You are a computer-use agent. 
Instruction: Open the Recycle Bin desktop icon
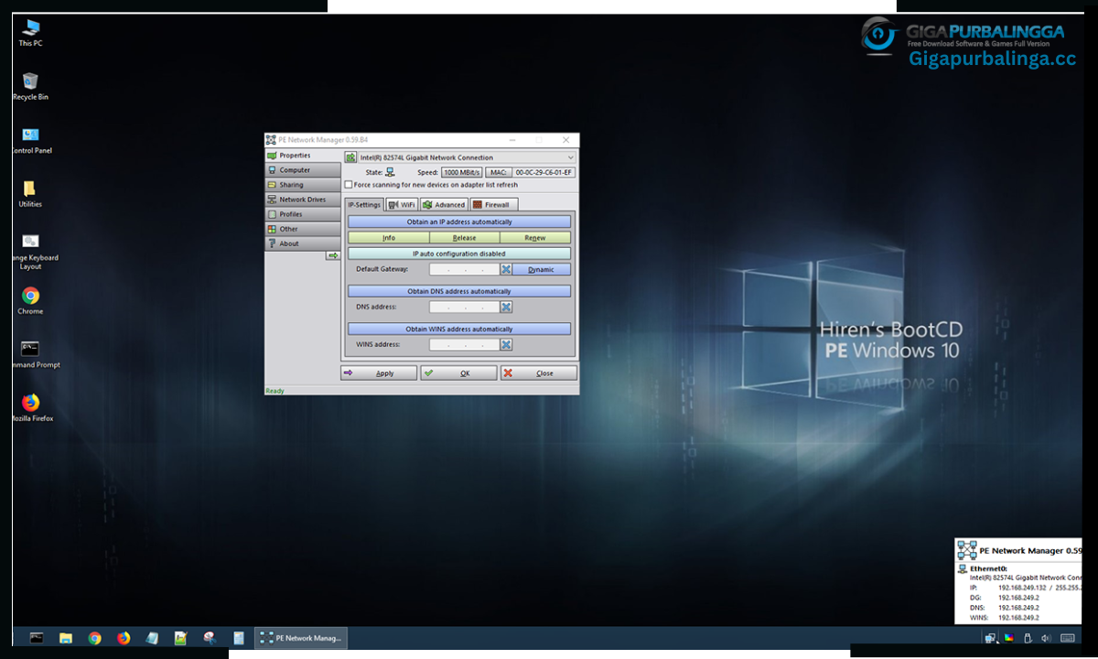click(x=30, y=86)
